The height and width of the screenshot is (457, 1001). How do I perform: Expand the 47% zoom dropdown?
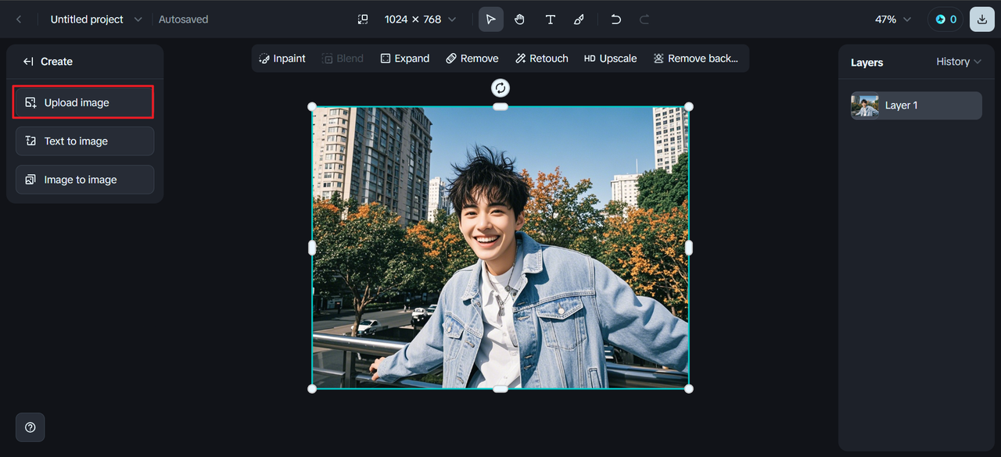pyautogui.click(x=893, y=20)
